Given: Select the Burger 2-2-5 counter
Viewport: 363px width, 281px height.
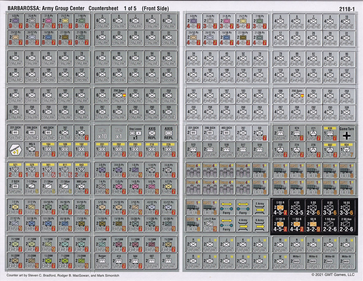Looking at the screenshot, I should click(102, 261).
